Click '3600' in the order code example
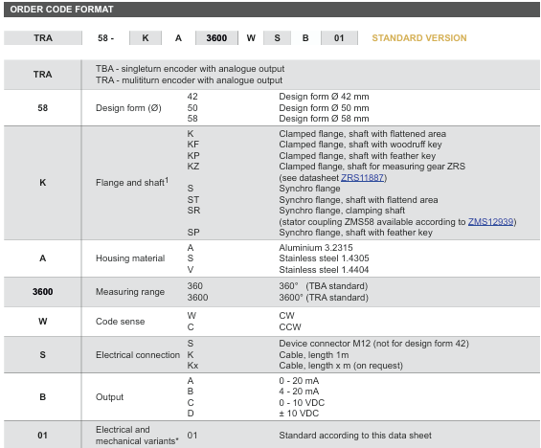The width and height of the screenshot is (541, 448). pyautogui.click(x=216, y=38)
